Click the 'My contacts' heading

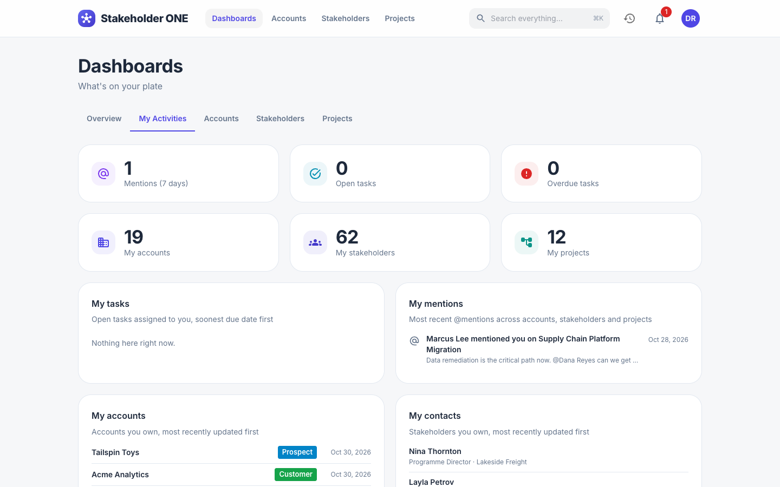pos(435,416)
